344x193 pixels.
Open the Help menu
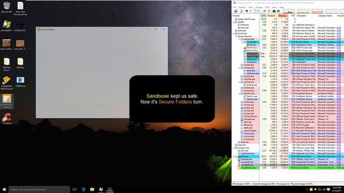(x=282, y=7)
